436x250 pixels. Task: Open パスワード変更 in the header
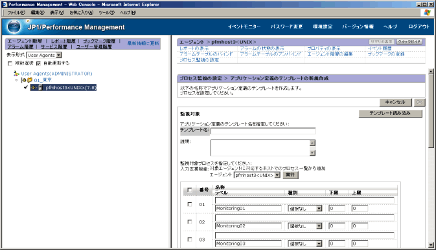[287, 26]
